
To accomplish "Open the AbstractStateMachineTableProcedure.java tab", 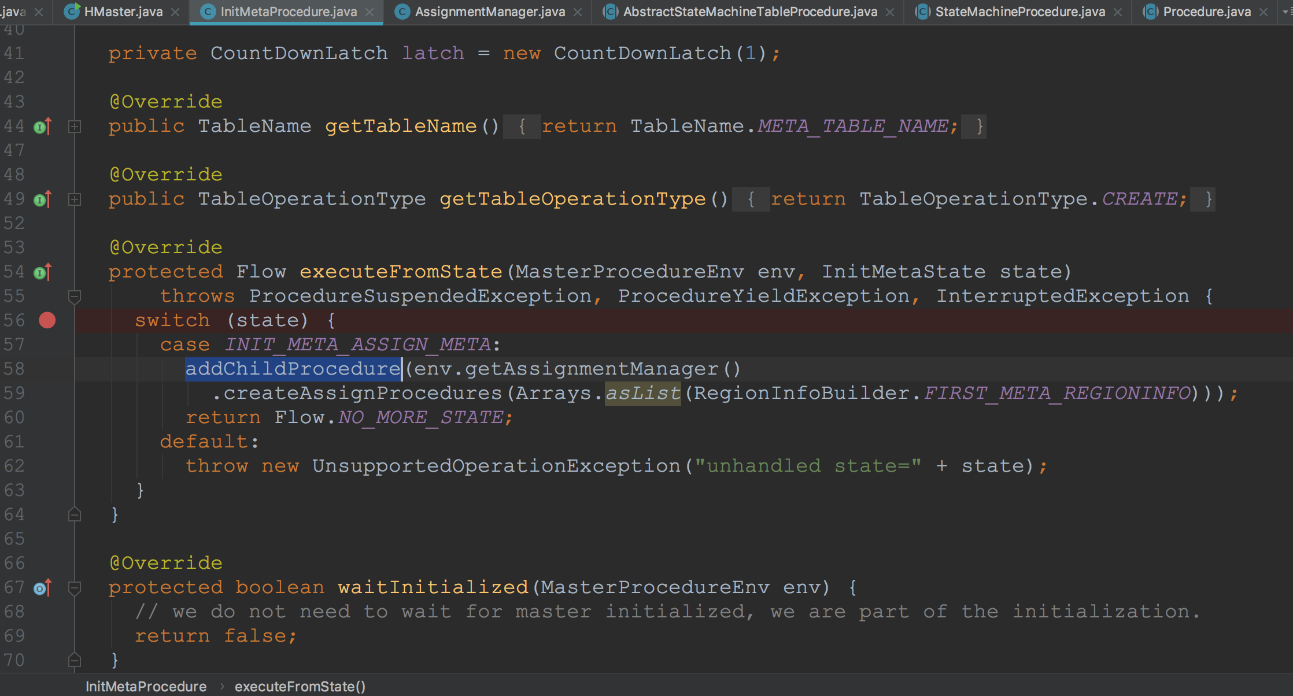I will click(749, 12).
